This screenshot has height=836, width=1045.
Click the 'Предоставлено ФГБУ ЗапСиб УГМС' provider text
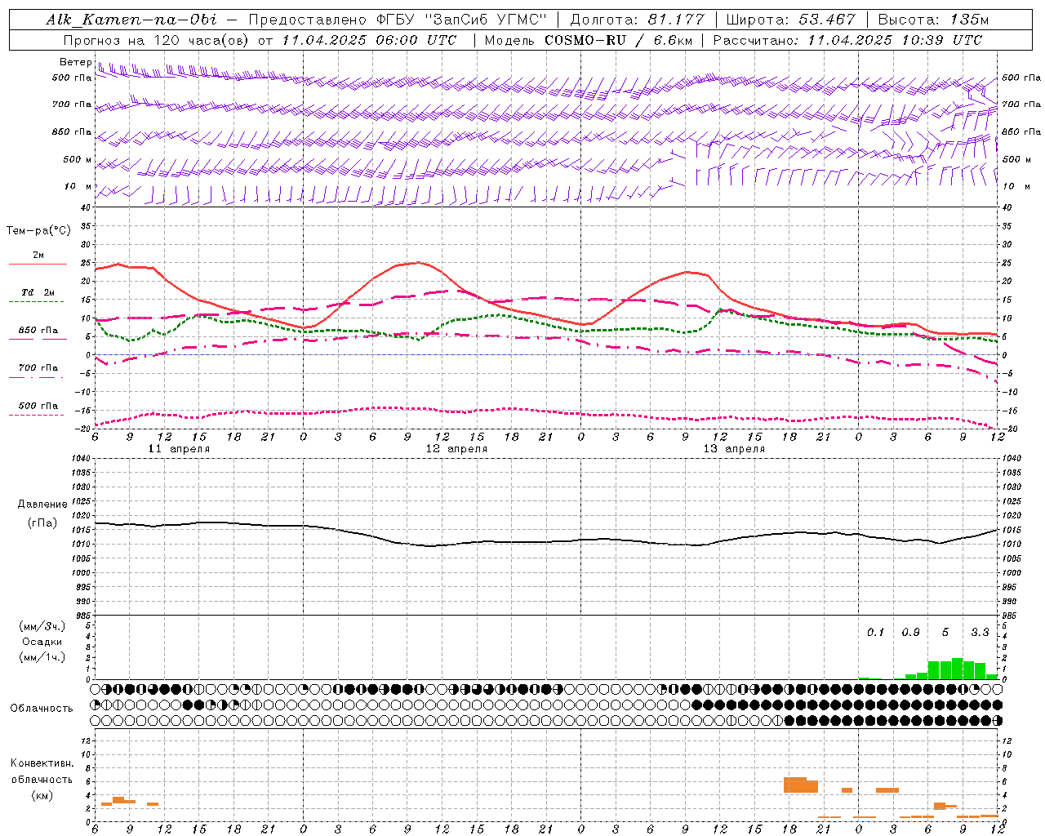coord(397,20)
